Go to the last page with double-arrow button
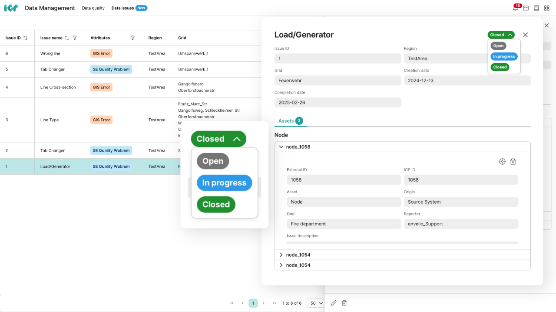Image resolution: width=556 pixels, height=312 pixels. pos(274,303)
